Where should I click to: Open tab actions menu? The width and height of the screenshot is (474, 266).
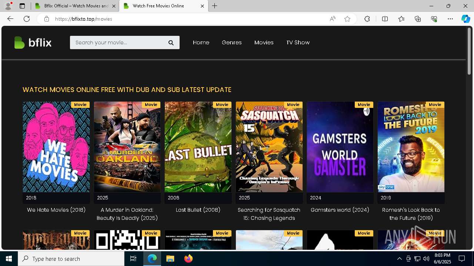pyautogui.click(x=22, y=6)
